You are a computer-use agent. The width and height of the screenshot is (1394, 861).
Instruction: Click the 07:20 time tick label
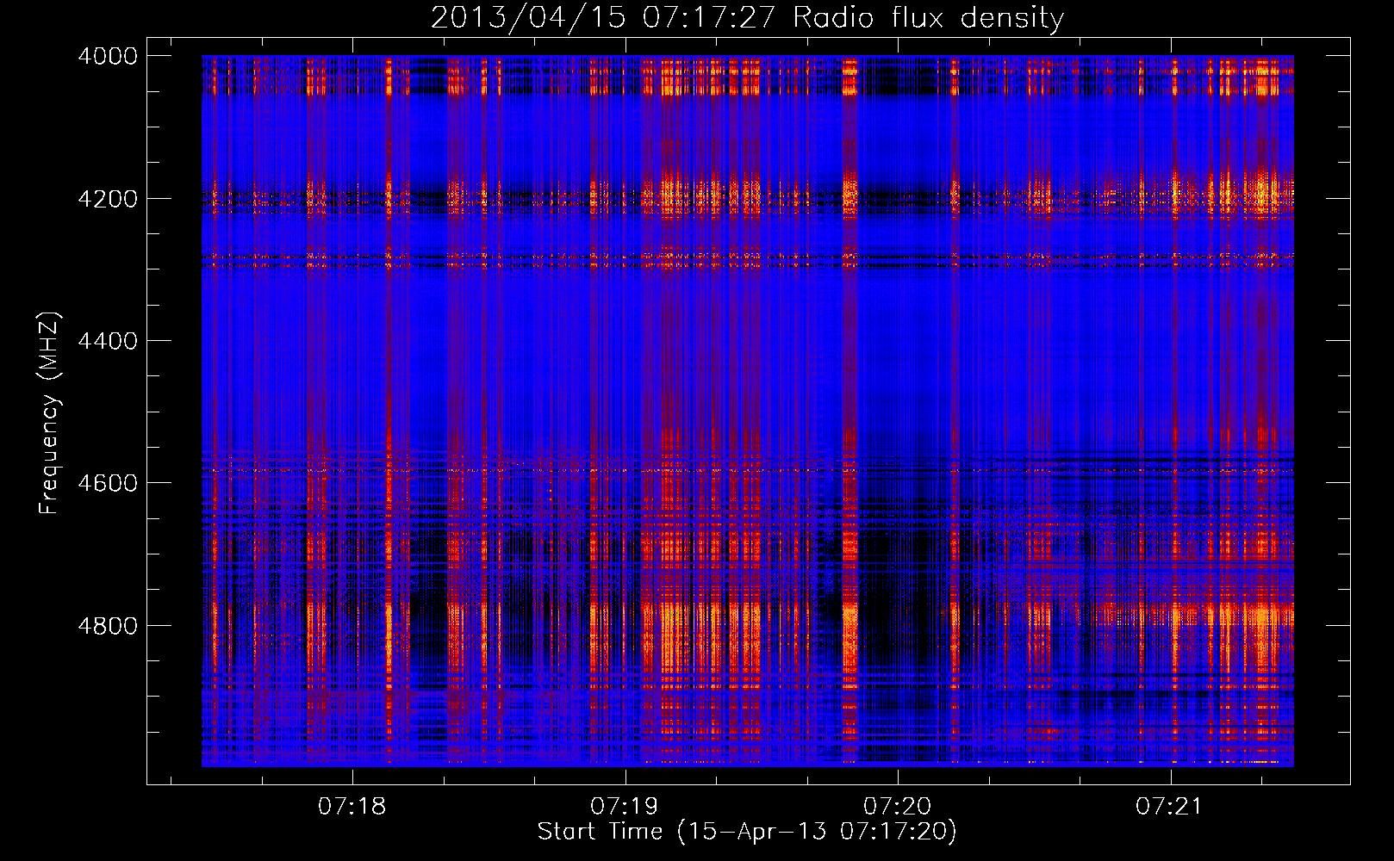click(897, 806)
